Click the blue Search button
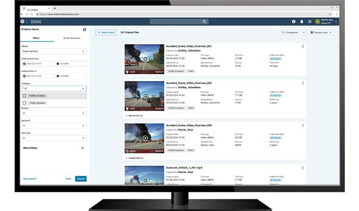 80,178
